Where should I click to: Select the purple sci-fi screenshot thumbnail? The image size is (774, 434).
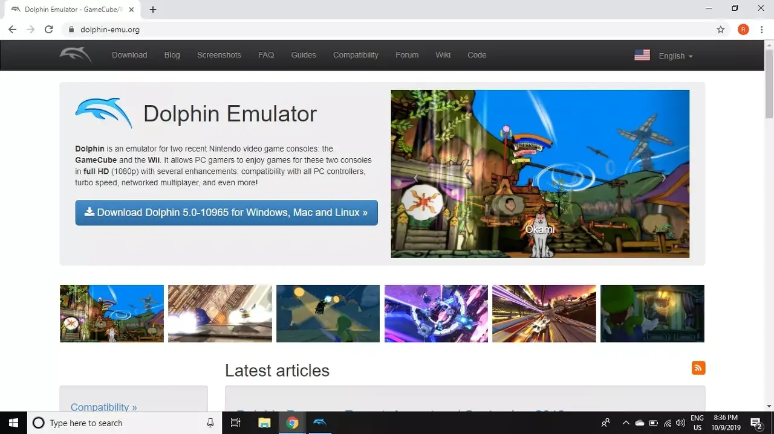click(436, 313)
